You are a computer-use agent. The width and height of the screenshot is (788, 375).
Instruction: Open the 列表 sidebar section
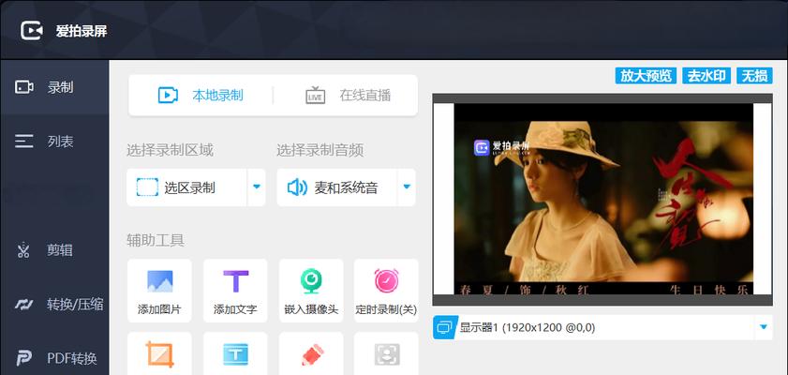click(54, 142)
